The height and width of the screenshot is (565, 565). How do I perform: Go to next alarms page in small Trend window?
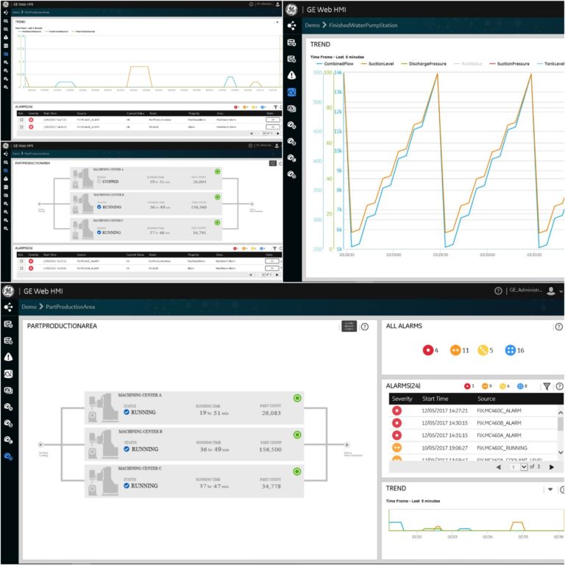click(277, 133)
